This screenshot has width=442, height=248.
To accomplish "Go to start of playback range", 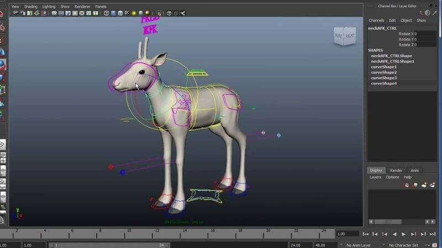I will [x=366, y=234].
